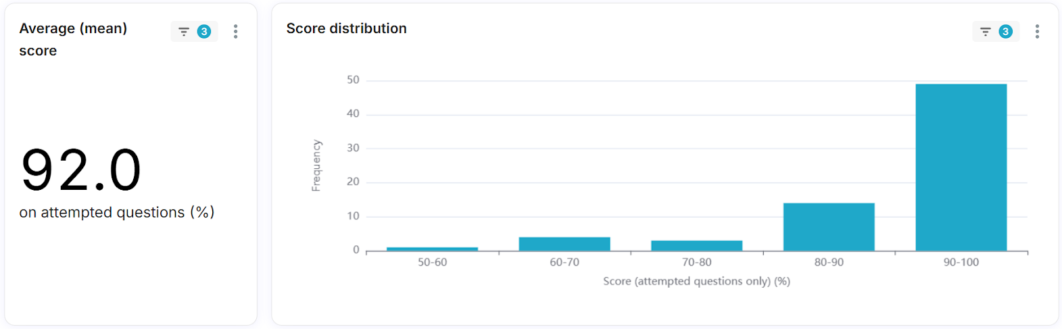This screenshot has width=1062, height=329.
Task: Open filter icon on Score distribution card
Action: coord(985,32)
